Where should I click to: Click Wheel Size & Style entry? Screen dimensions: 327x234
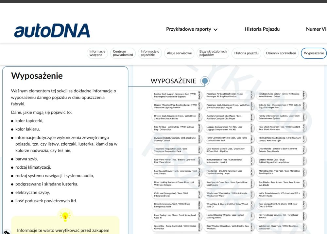click(229, 206)
